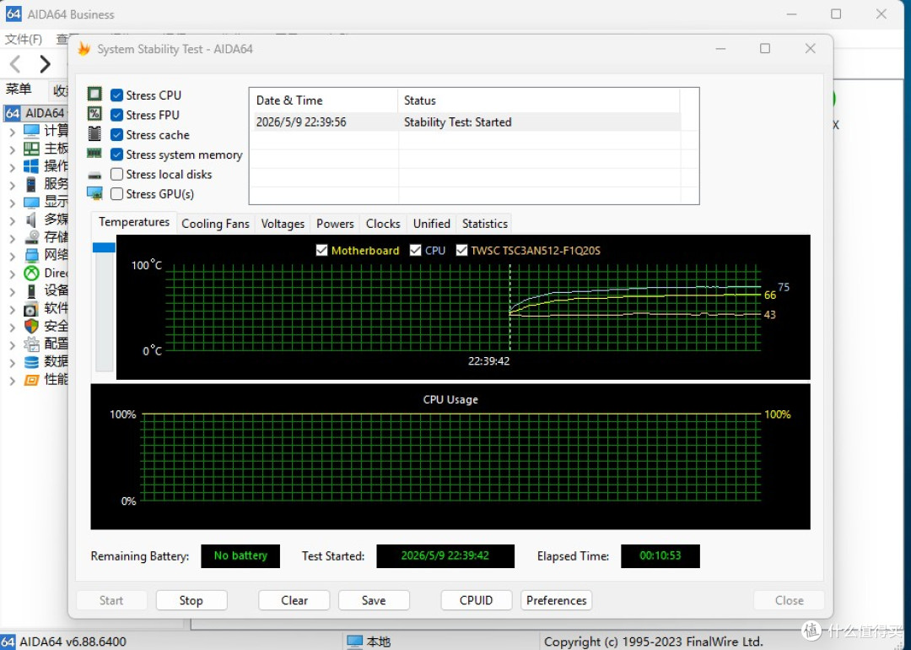Select the configuration gear tree icon
The image size is (911, 650).
point(31,344)
